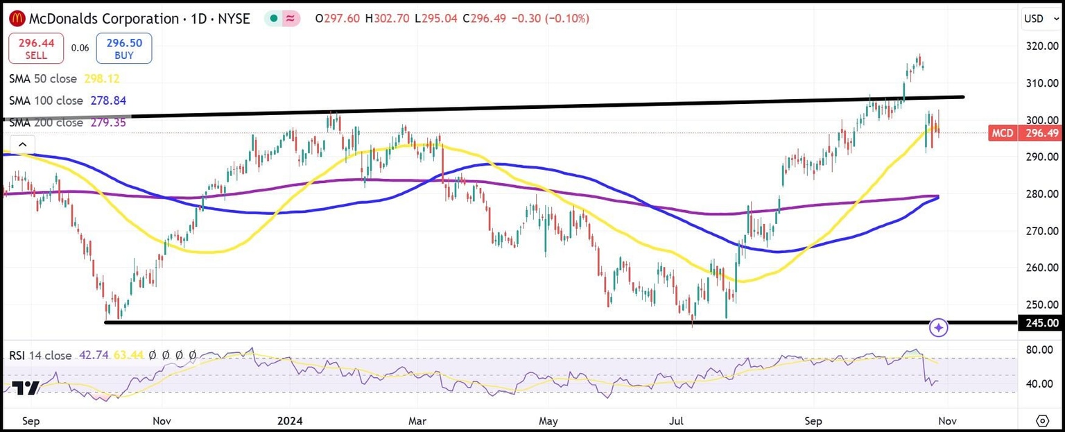
Task: Click the purple star event marker
Action: point(938,327)
